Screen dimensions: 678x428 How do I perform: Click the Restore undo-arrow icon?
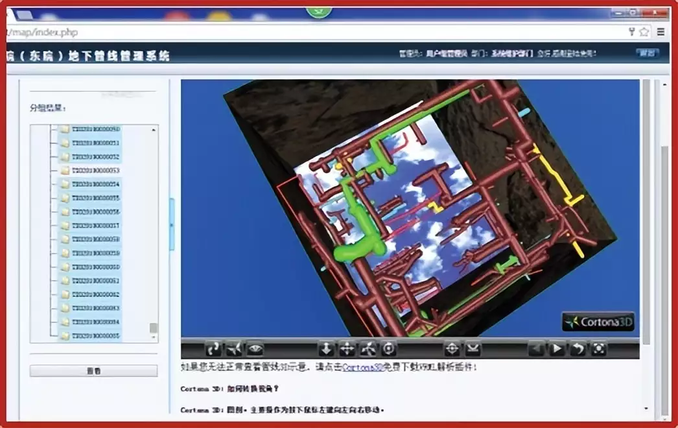(578, 349)
